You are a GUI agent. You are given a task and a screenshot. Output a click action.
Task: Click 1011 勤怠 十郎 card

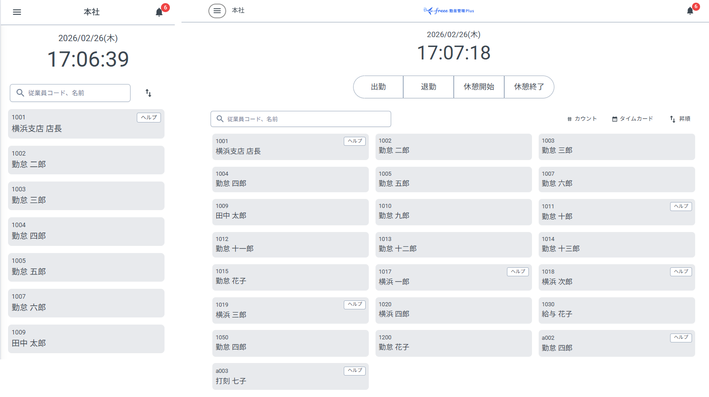pyautogui.click(x=617, y=212)
